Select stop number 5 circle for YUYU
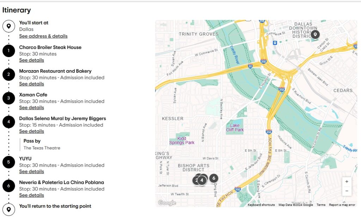Viewport: 361px width, 223px height. [8, 162]
